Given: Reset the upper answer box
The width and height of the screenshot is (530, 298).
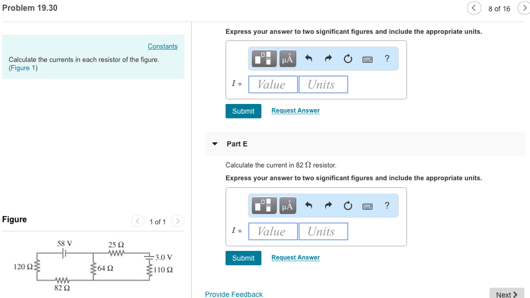Looking at the screenshot, I should 348,59.
